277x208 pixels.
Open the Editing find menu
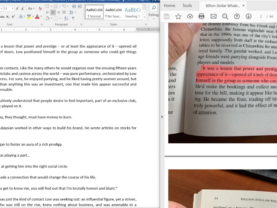coord(153,11)
